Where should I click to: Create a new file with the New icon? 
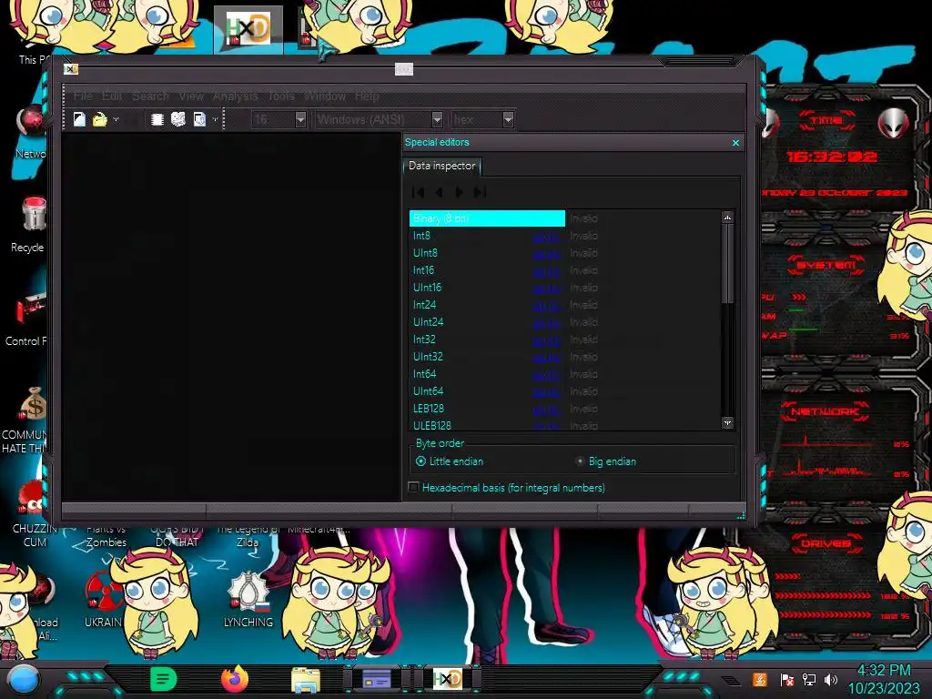[x=79, y=119]
